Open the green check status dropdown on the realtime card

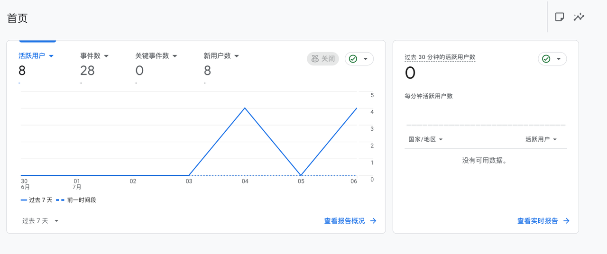552,59
